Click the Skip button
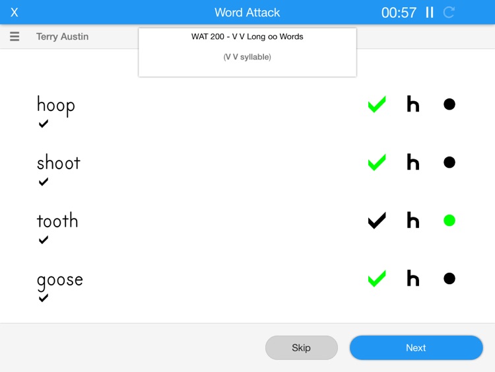Image resolution: width=495 pixels, height=372 pixels. [x=302, y=348]
